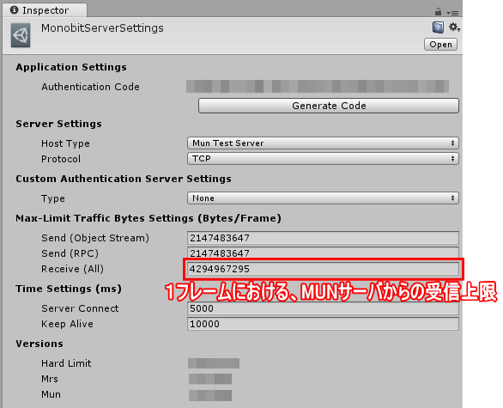The image size is (503, 408).
Task: Click the Keep Alive time field
Action: (x=323, y=324)
